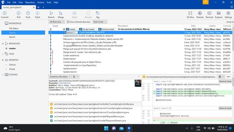Viewport: 234px width, 132px height.
Task: Add a new repository tab
Action: (x=38, y=7)
